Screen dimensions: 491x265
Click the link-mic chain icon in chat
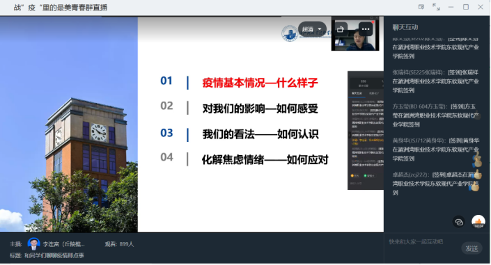459,222
